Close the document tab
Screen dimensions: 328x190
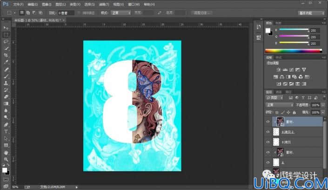point(64,20)
